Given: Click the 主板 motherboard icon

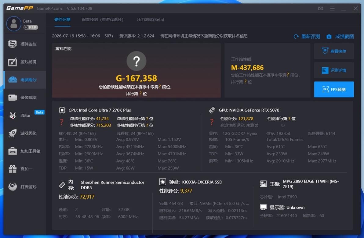Looking at the screenshot, I should tap(263, 184).
